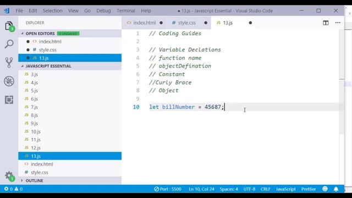Open 3.js in the file tree
The image size is (352, 198).
[70, 74]
